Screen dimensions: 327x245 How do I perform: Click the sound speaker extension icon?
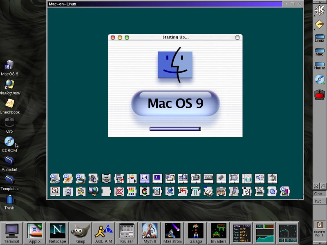[x=259, y=178]
